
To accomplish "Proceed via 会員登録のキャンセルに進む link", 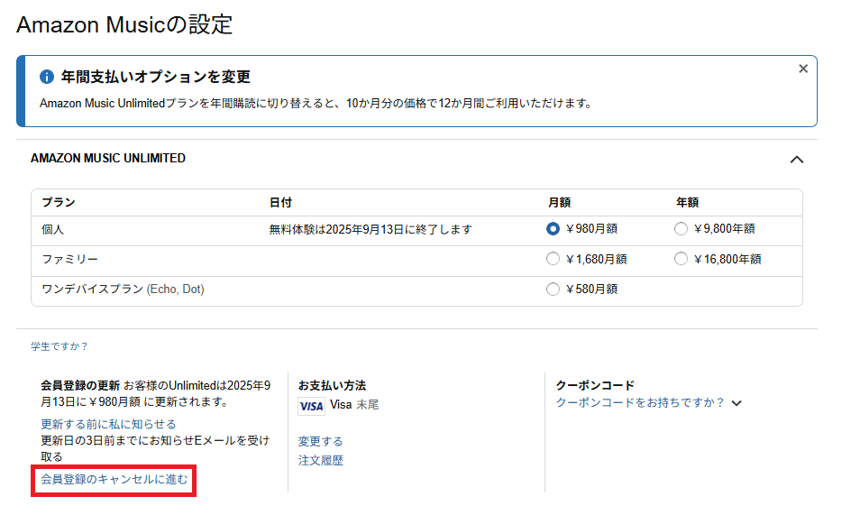I will [114, 479].
